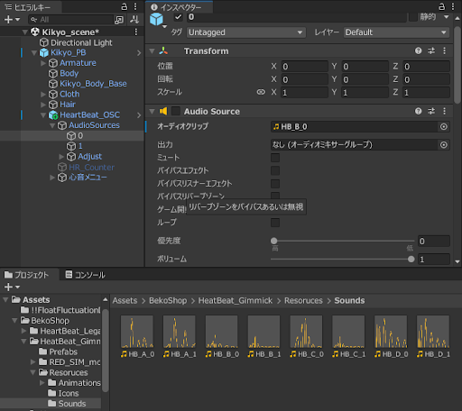Open the Default layer dropdown

396,32
